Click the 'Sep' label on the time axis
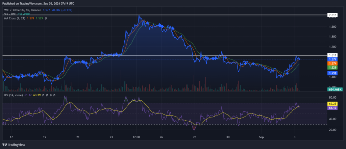346x149 pixels. (262, 137)
